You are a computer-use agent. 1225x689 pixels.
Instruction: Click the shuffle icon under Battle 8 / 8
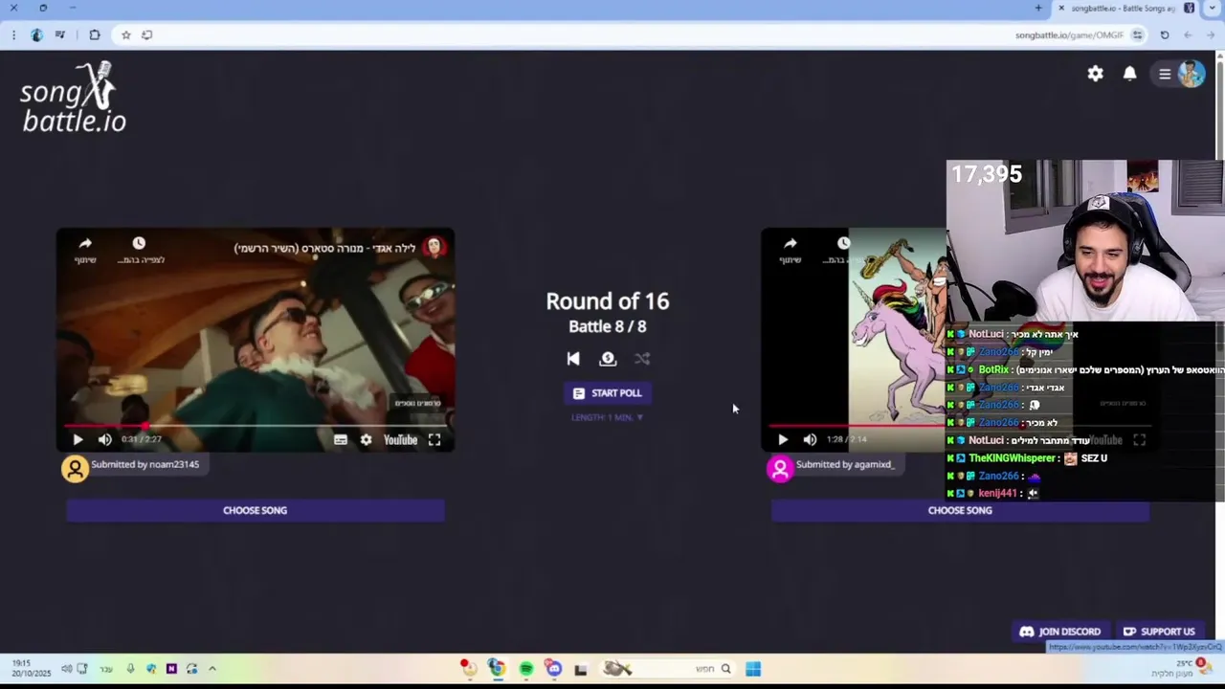tap(642, 359)
